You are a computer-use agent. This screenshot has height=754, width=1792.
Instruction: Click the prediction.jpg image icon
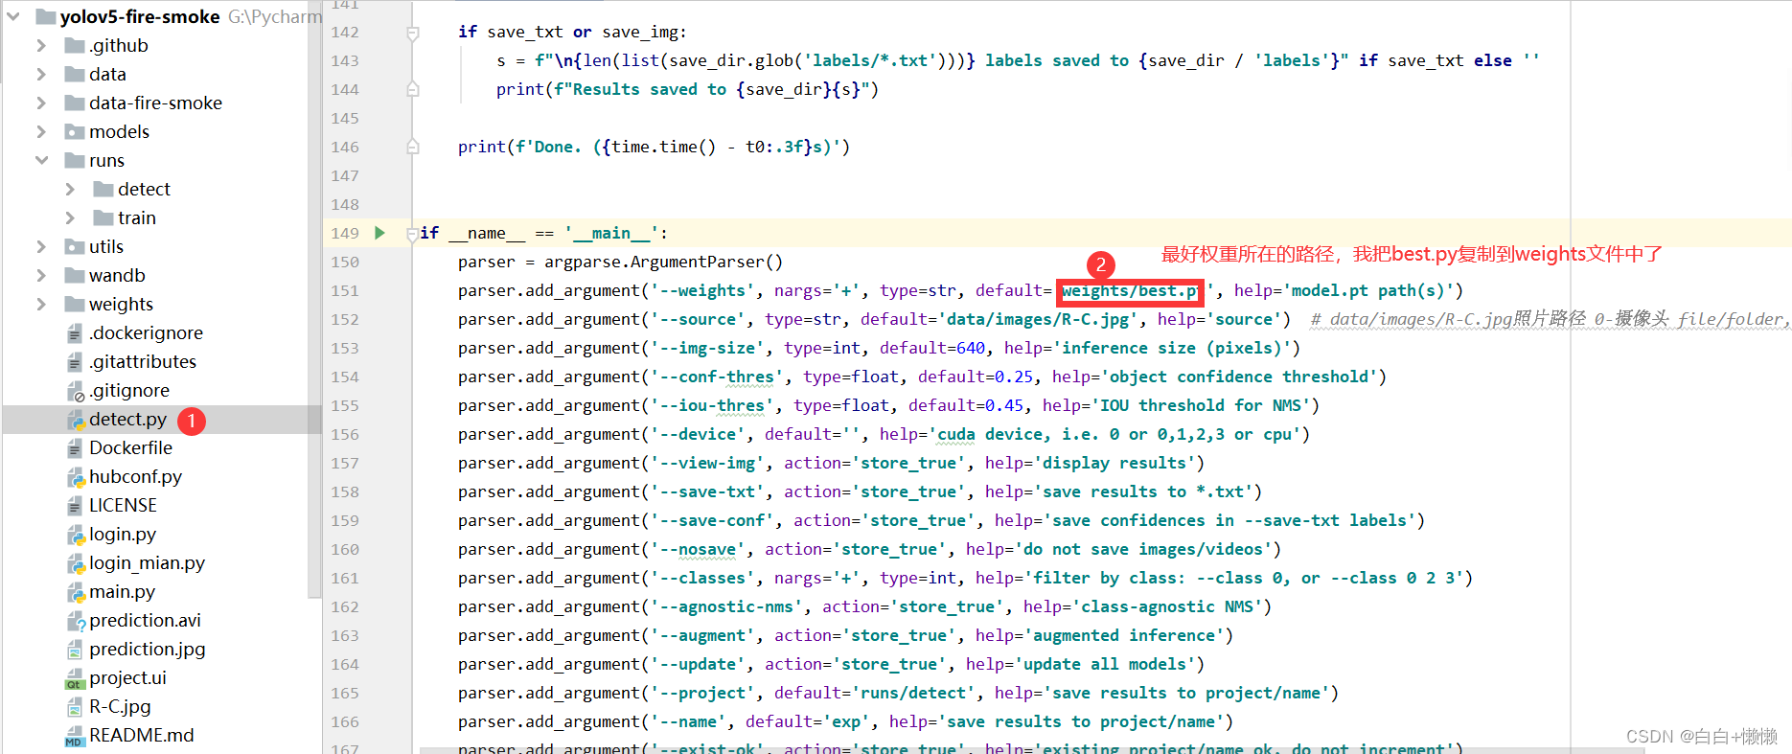pyautogui.click(x=75, y=650)
